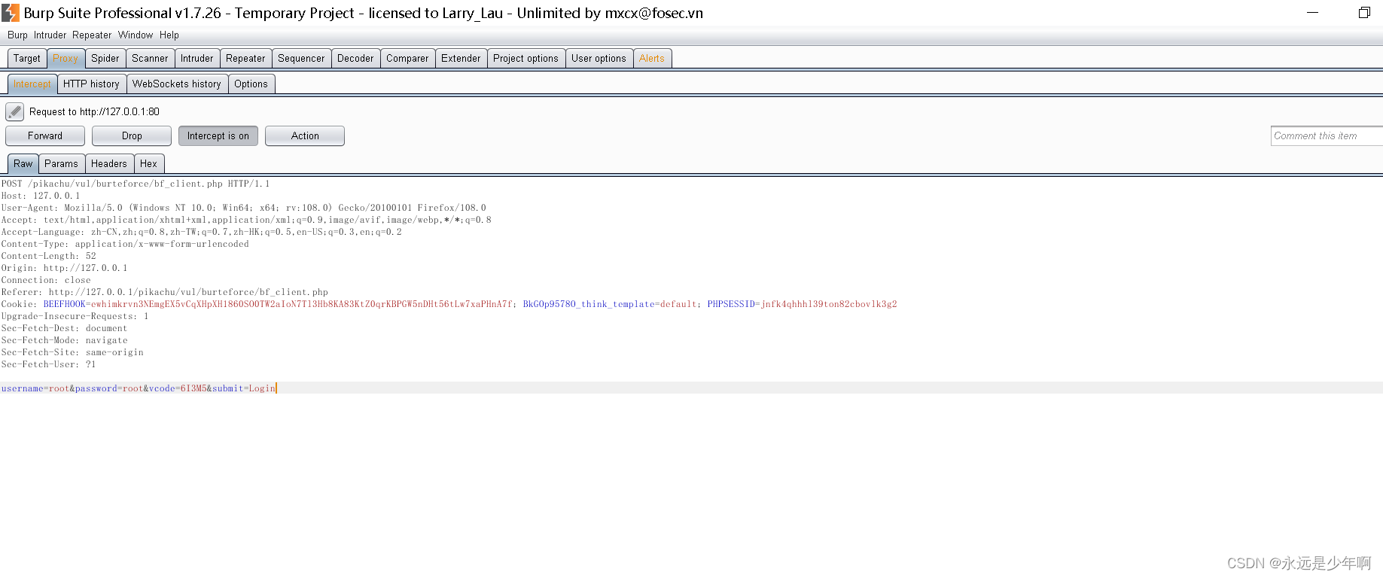Select the Raw request view tab
Viewport: 1383px width, 578px height.
point(23,164)
